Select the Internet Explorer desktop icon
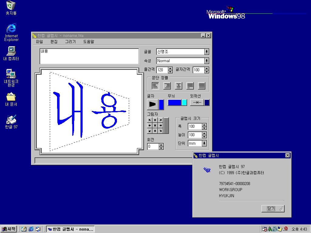 pyautogui.click(x=11, y=32)
